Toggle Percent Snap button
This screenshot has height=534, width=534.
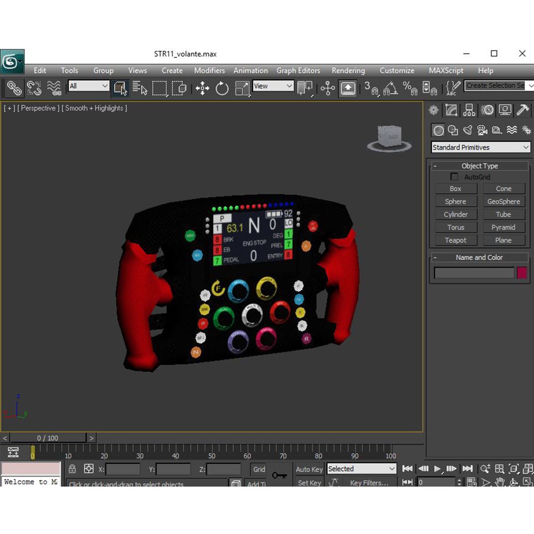pyautogui.click(x=410, y=88)
